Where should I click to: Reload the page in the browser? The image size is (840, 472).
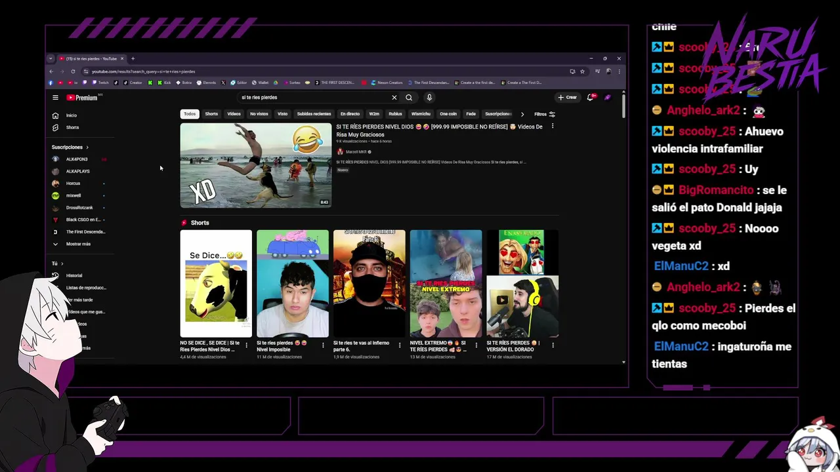click(x=73, y=71)
